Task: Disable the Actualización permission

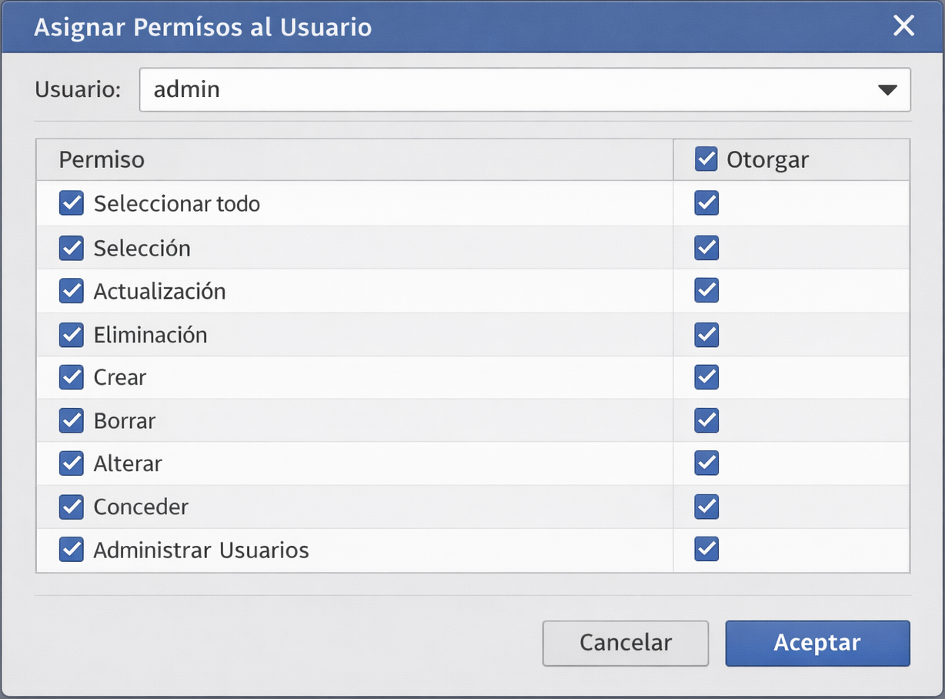Action: pyautogui.click(x=71, y=291)
